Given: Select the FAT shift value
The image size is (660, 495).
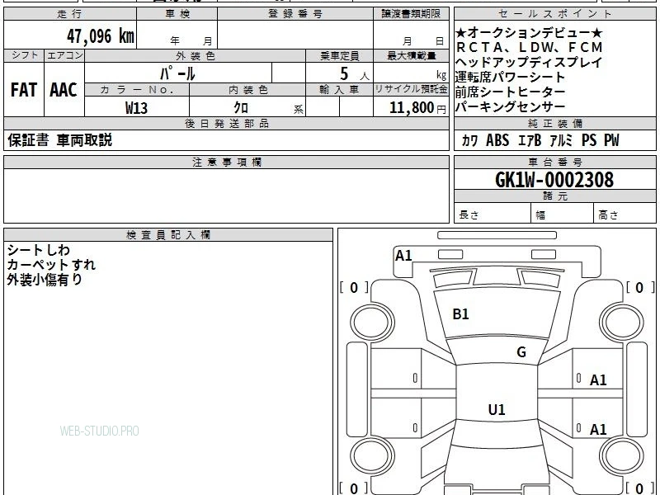Looking at the screenshot, I should click(x=24, y=90).
